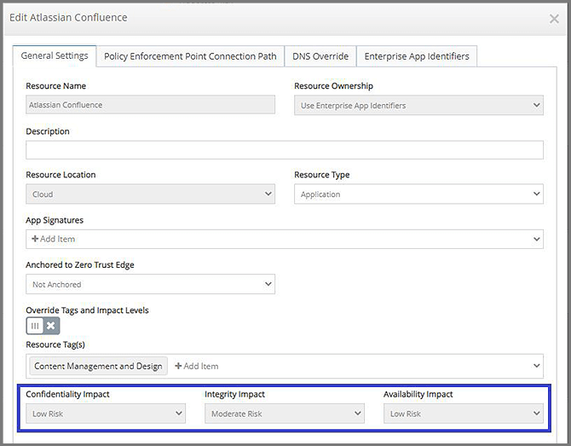
Task: Toggle Override Tags and Impact Levels switch
Action: [x=43, y=326]
